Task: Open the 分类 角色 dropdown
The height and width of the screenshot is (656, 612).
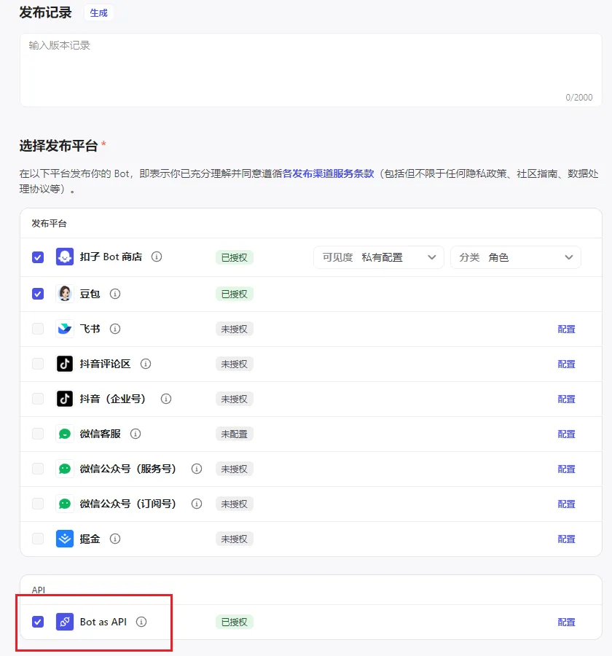Action: [515, 257]
